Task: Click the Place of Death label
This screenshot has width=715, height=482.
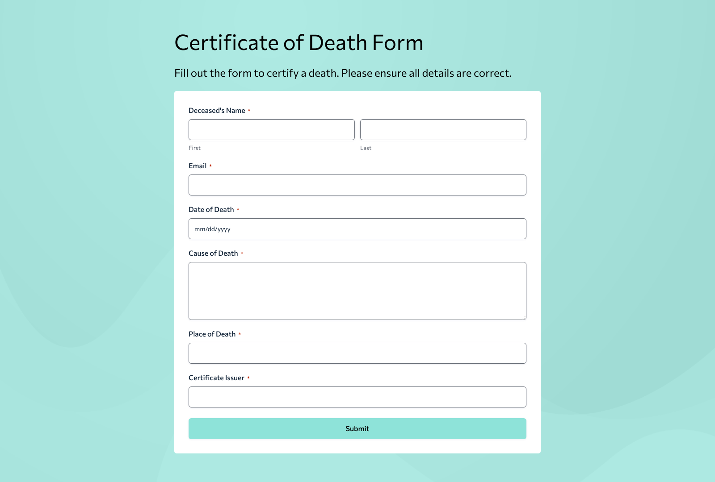Action: point(213,334)
